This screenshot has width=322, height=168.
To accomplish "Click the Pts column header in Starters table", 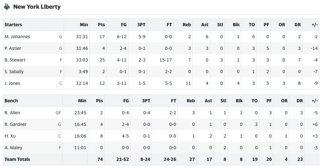I will 101,25.
